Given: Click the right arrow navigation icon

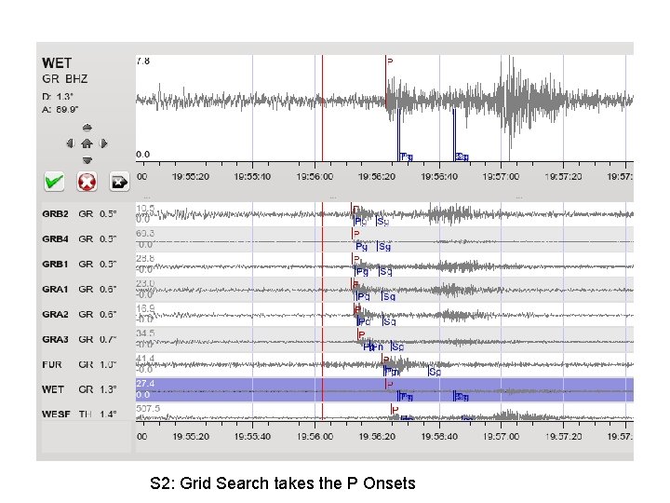Looking at the screenshot, I should coord(103,143).
